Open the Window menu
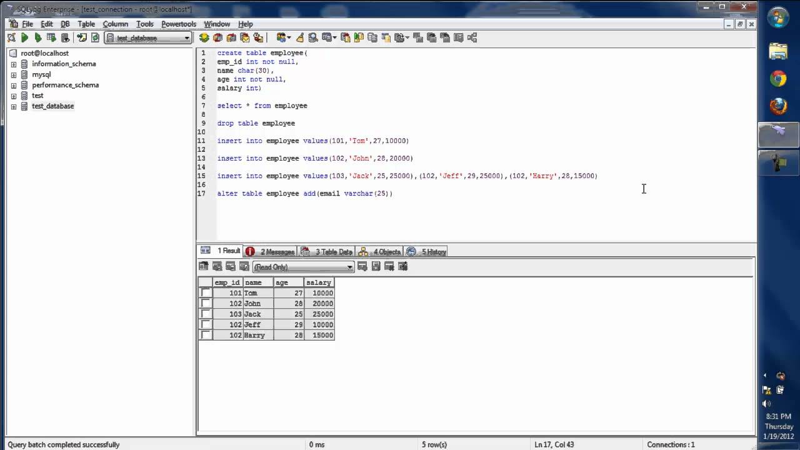 pos(217,24)
